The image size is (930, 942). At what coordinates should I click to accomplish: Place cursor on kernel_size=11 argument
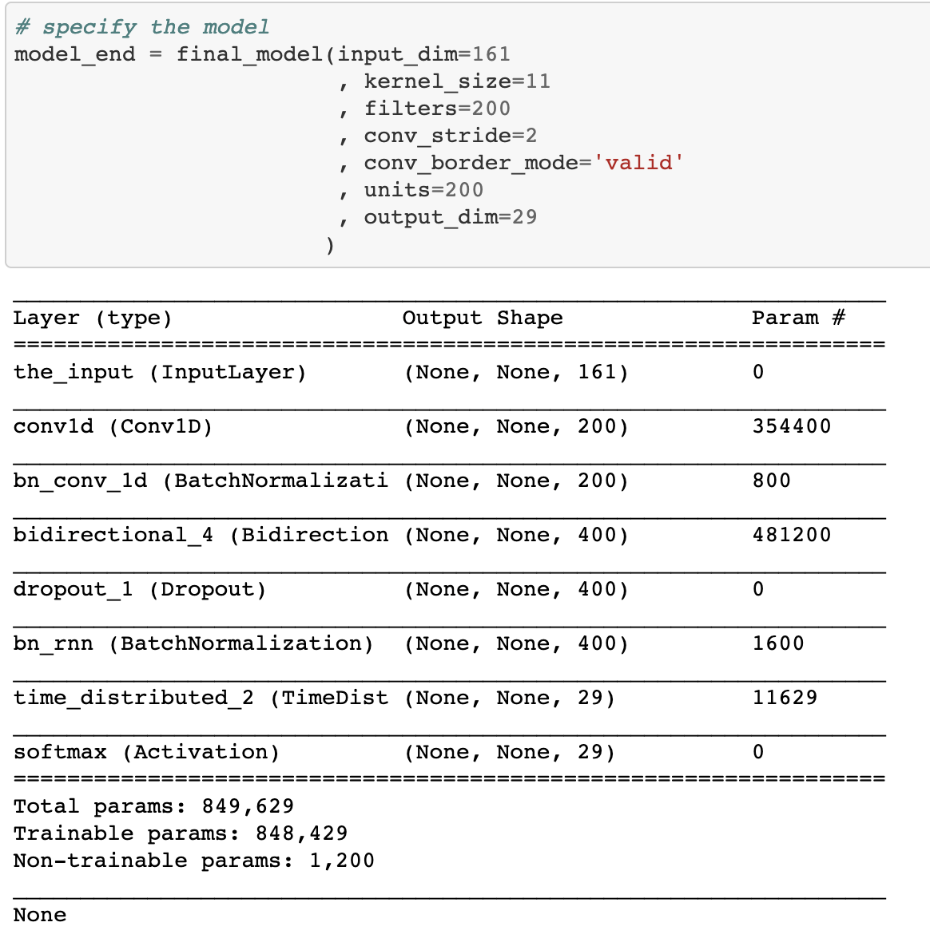coord(456,81)
